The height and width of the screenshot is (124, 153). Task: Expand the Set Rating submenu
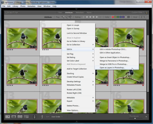[x=78, y=57]
